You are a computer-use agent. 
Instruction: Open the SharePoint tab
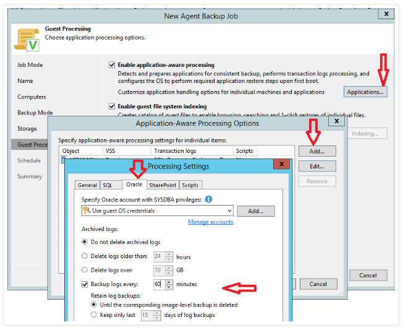pos(162,185)
